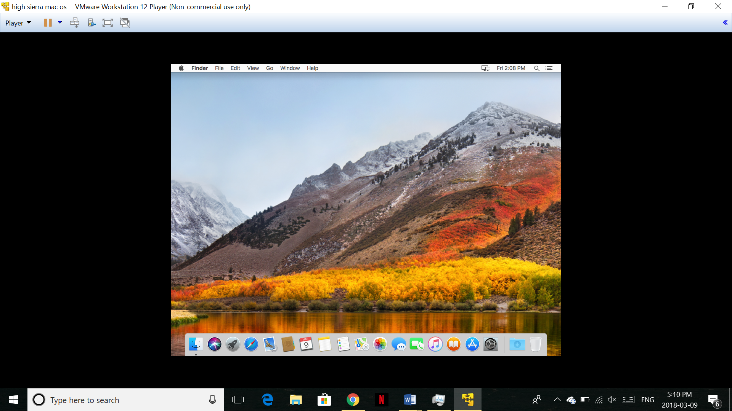Open Microsoft Store from taskbar

(324, 400)
